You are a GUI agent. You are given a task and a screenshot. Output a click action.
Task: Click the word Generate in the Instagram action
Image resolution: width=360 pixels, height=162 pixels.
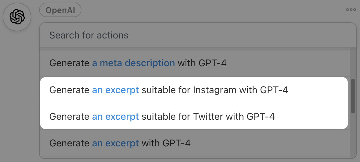click(69, 90)
